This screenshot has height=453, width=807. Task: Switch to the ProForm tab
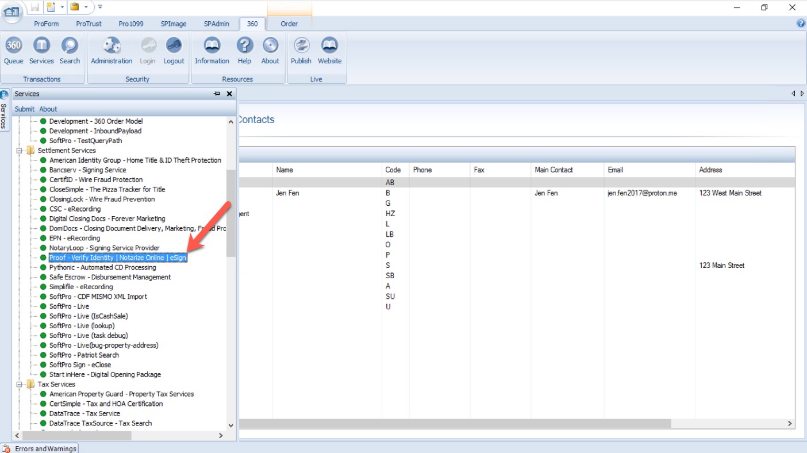pos(47,24)
